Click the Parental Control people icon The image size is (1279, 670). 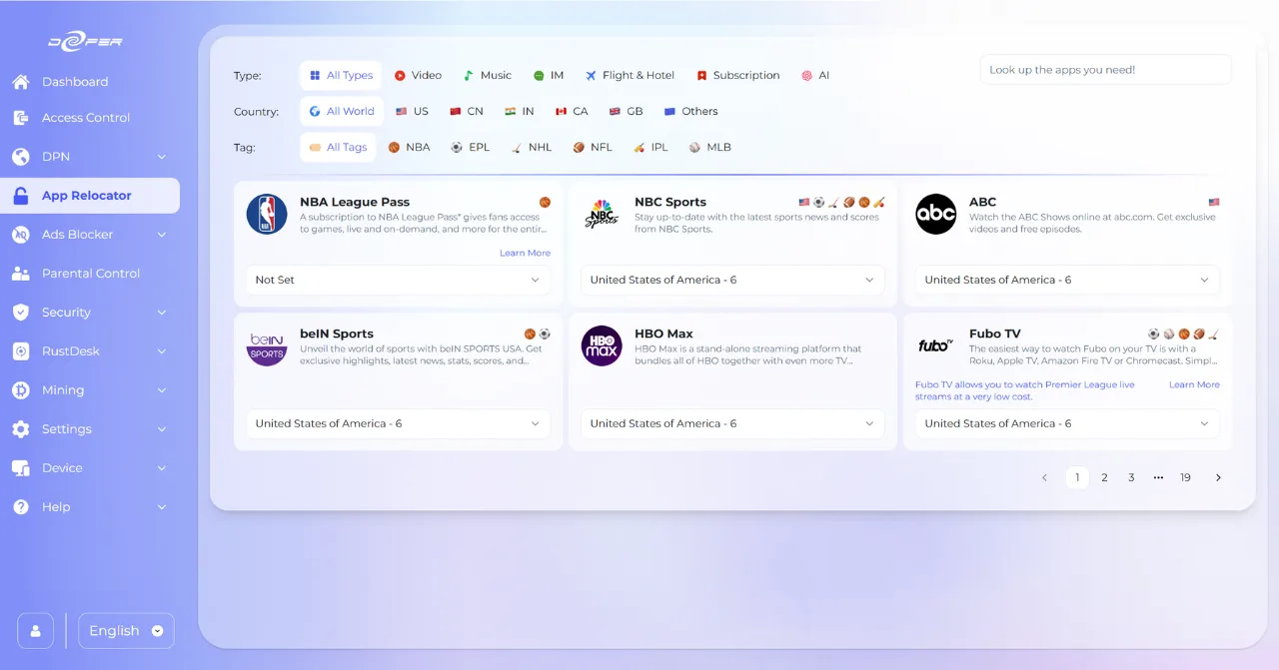coord(21,274)
